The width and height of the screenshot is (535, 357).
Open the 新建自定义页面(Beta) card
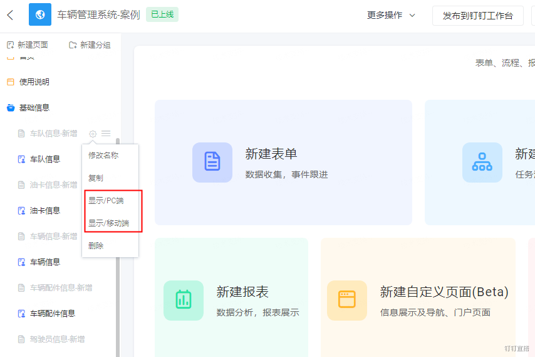[x=418, y=297]
